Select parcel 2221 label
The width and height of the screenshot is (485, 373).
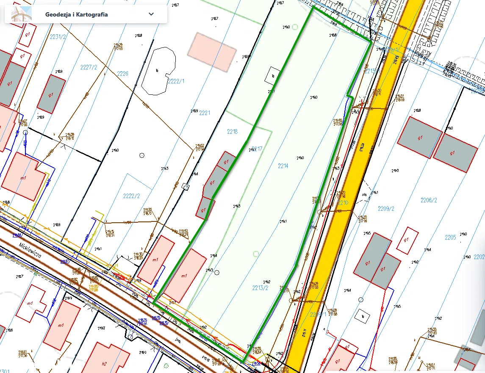(x=205, y=113)
